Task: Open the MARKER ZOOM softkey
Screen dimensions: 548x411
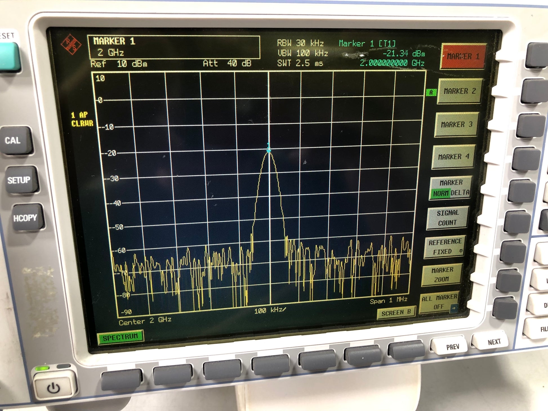Action: pos(442,274)
